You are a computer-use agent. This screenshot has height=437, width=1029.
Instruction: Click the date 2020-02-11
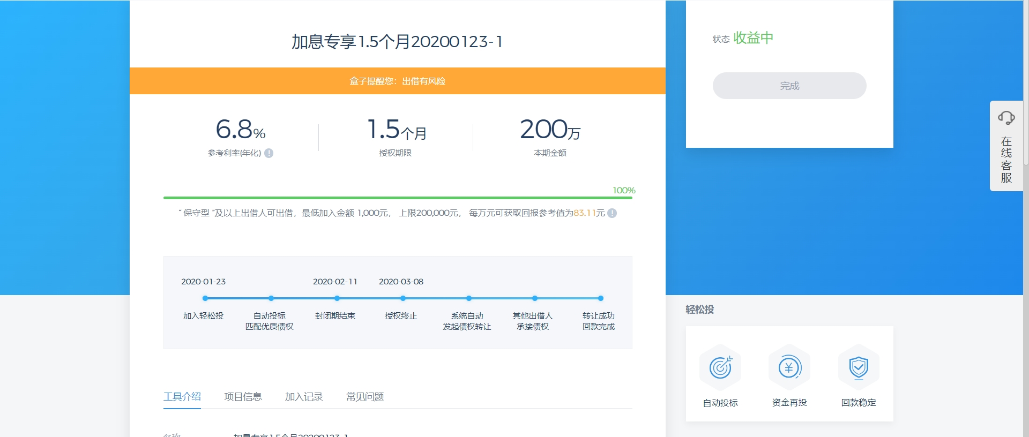335,282
